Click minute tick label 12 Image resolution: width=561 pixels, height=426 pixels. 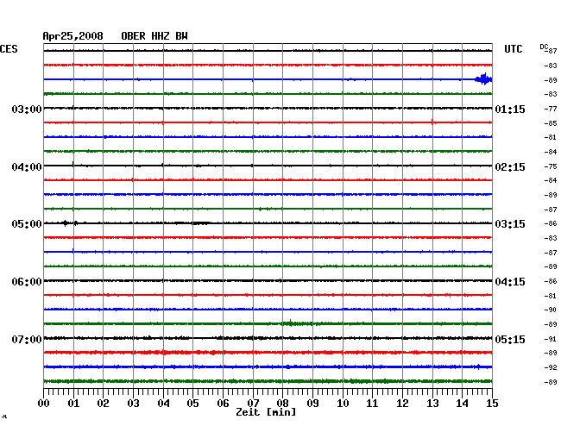[x=402, y=404]
